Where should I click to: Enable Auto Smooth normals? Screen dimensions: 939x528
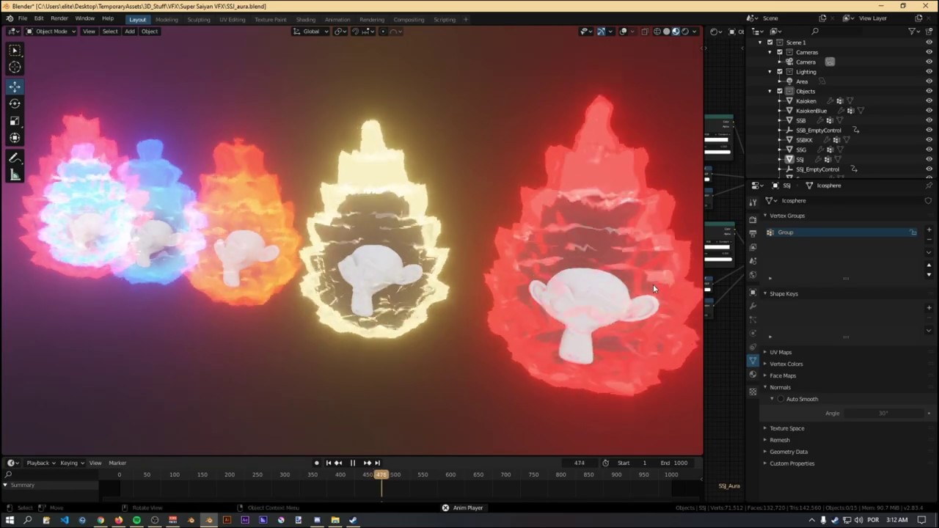(781, 399)
